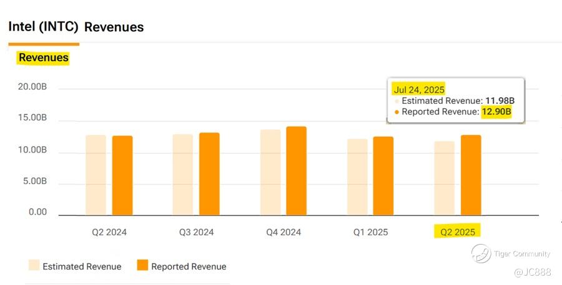Click the Q4 2024 axis label
The height and width of the screenshot is (285, 562).
(x=283, y=232)
